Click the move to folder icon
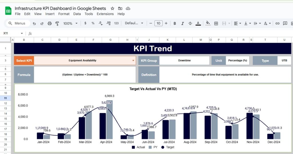293x154 pixels. pyautogui.click(x=120, y=8)
